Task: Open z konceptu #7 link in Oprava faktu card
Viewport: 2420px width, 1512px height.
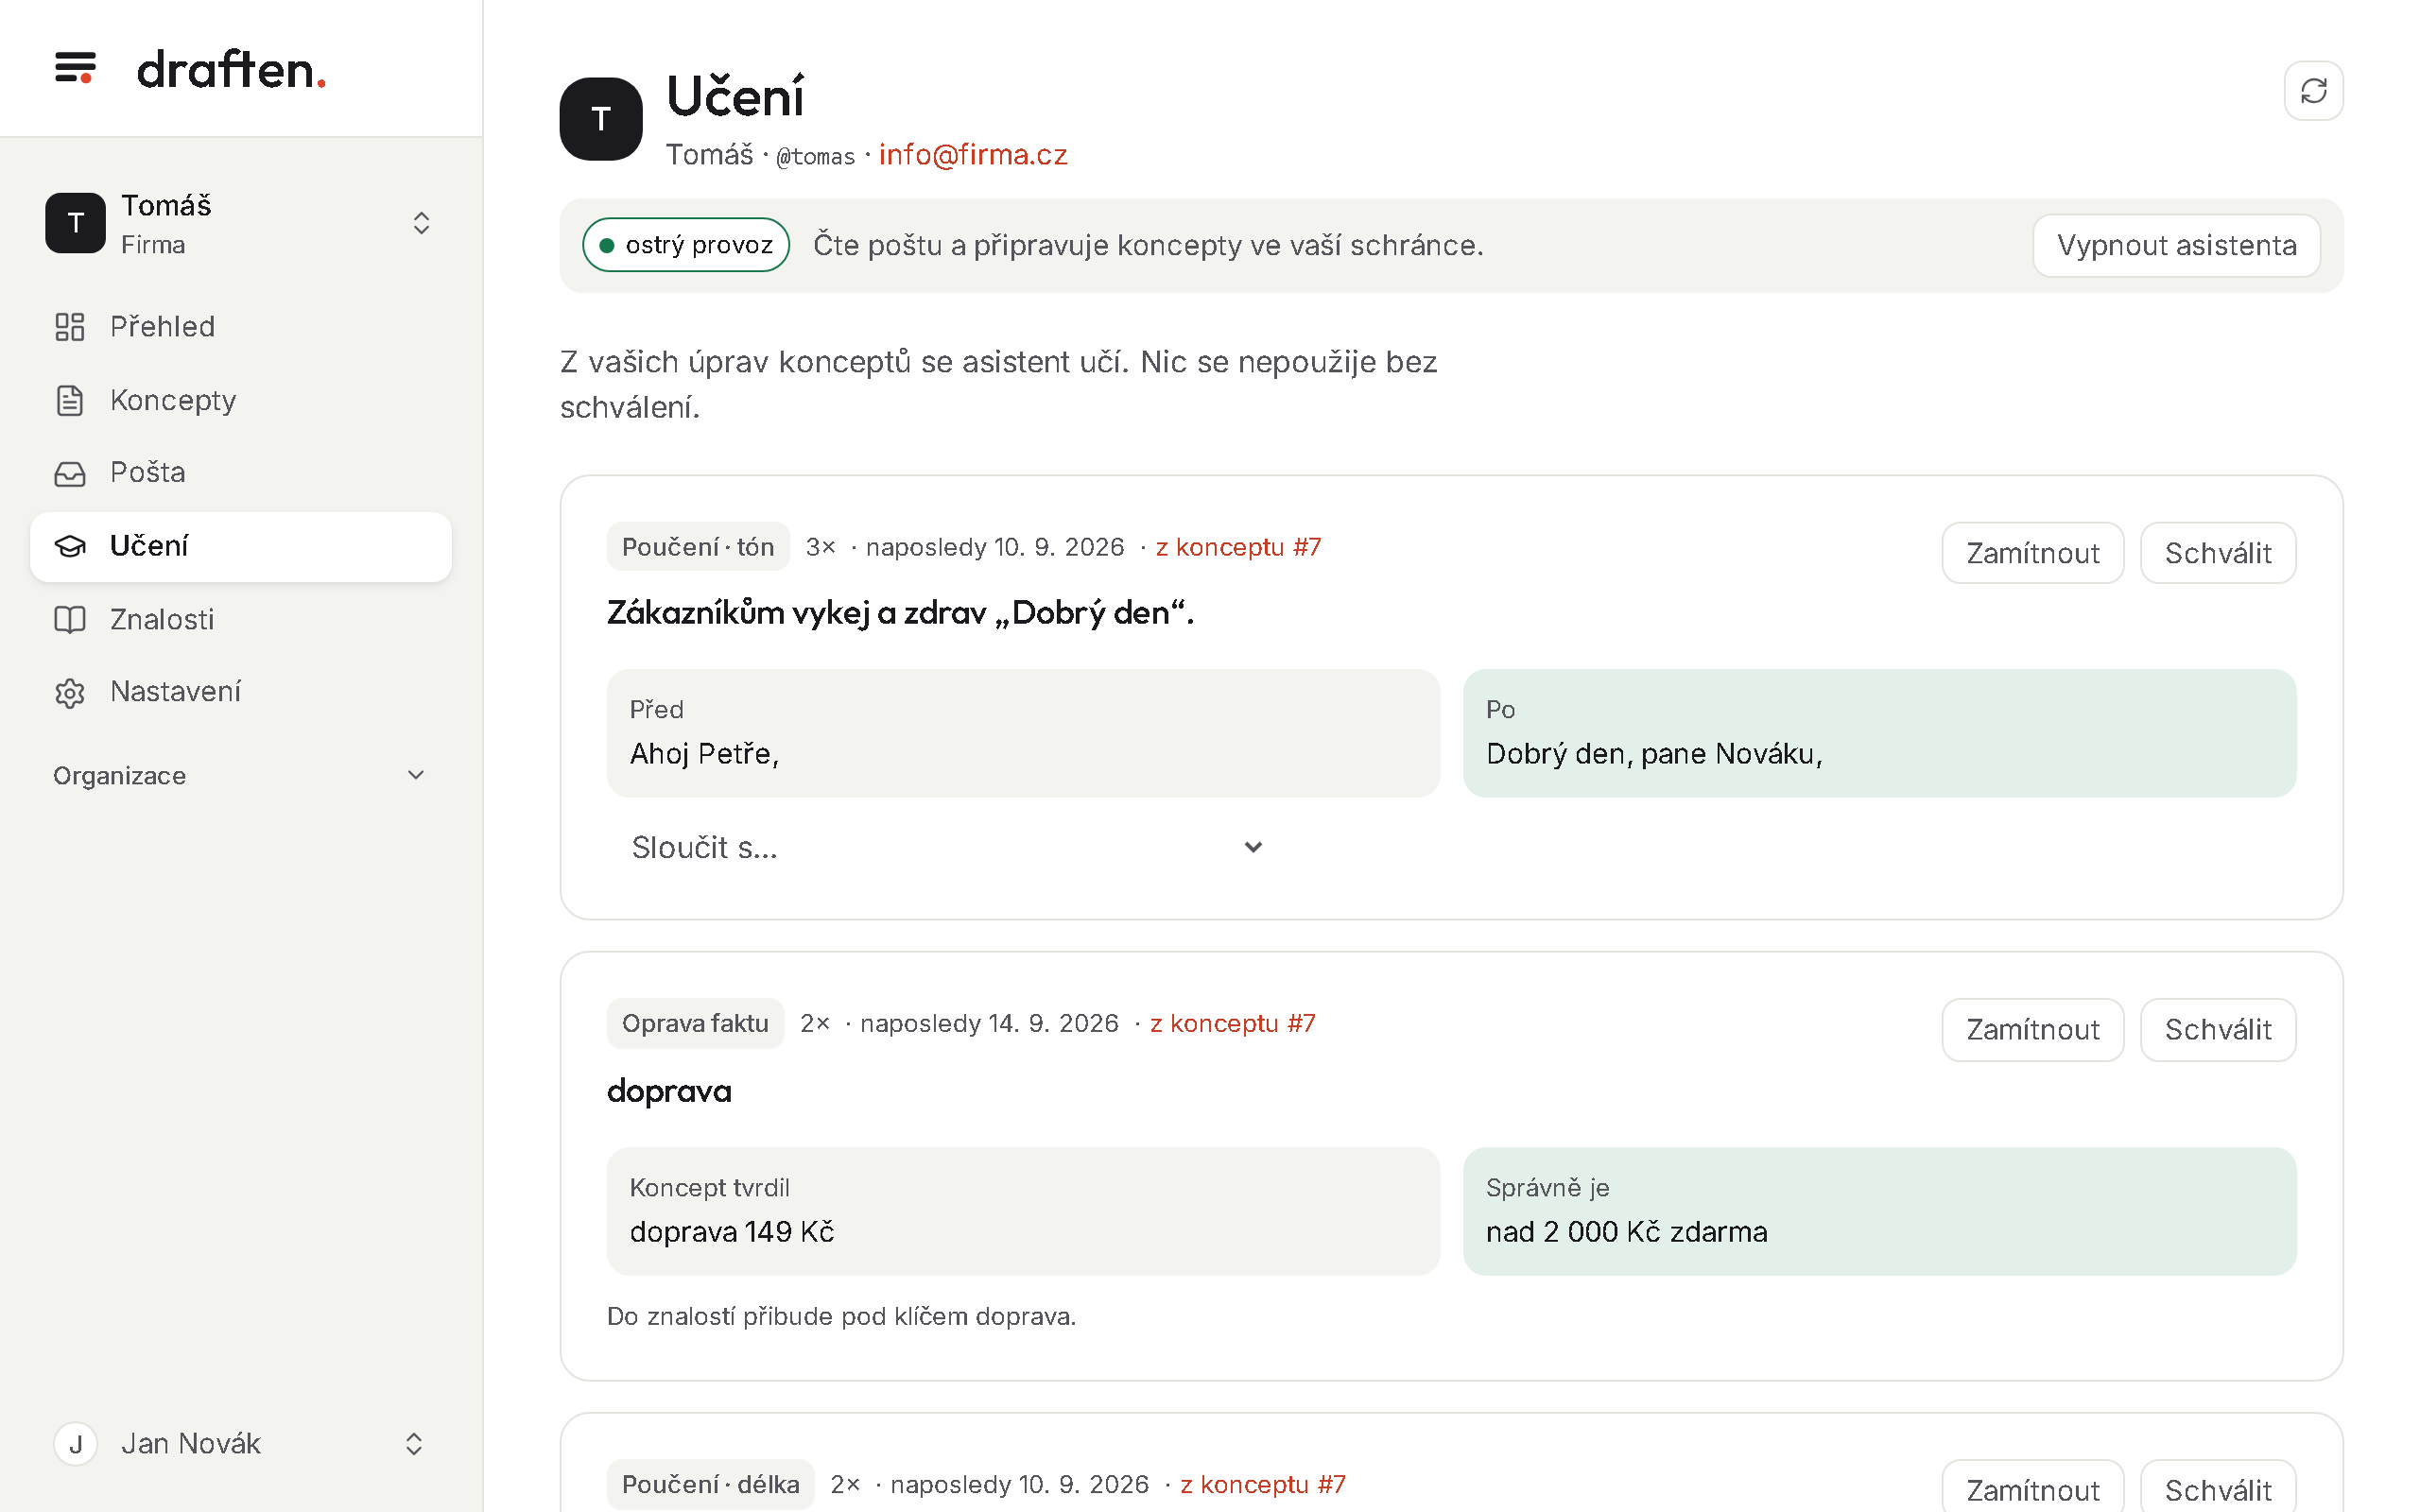Action: (1232, 1023)
